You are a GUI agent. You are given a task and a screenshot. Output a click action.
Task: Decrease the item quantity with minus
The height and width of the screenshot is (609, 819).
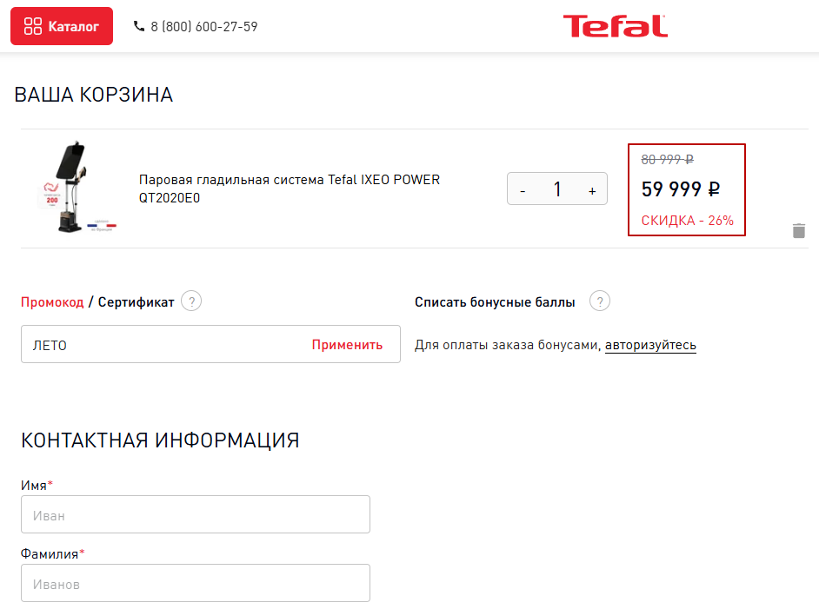click(x=523, y=190)
